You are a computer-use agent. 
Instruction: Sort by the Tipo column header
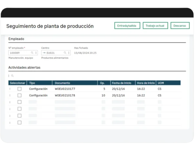tap(40, 83)
